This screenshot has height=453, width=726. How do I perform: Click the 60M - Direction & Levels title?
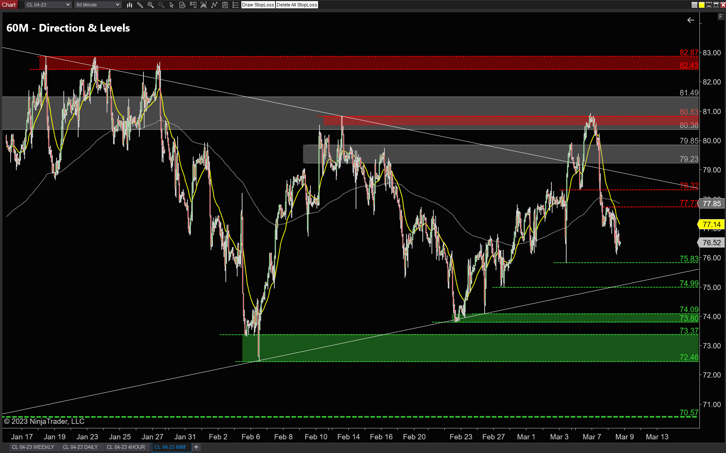[68, 28]
